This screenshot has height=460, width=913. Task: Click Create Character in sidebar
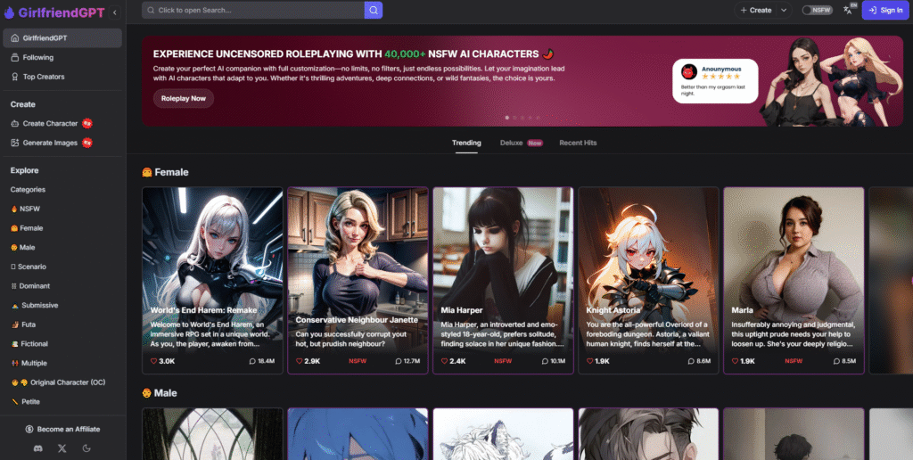click(62, 123)
